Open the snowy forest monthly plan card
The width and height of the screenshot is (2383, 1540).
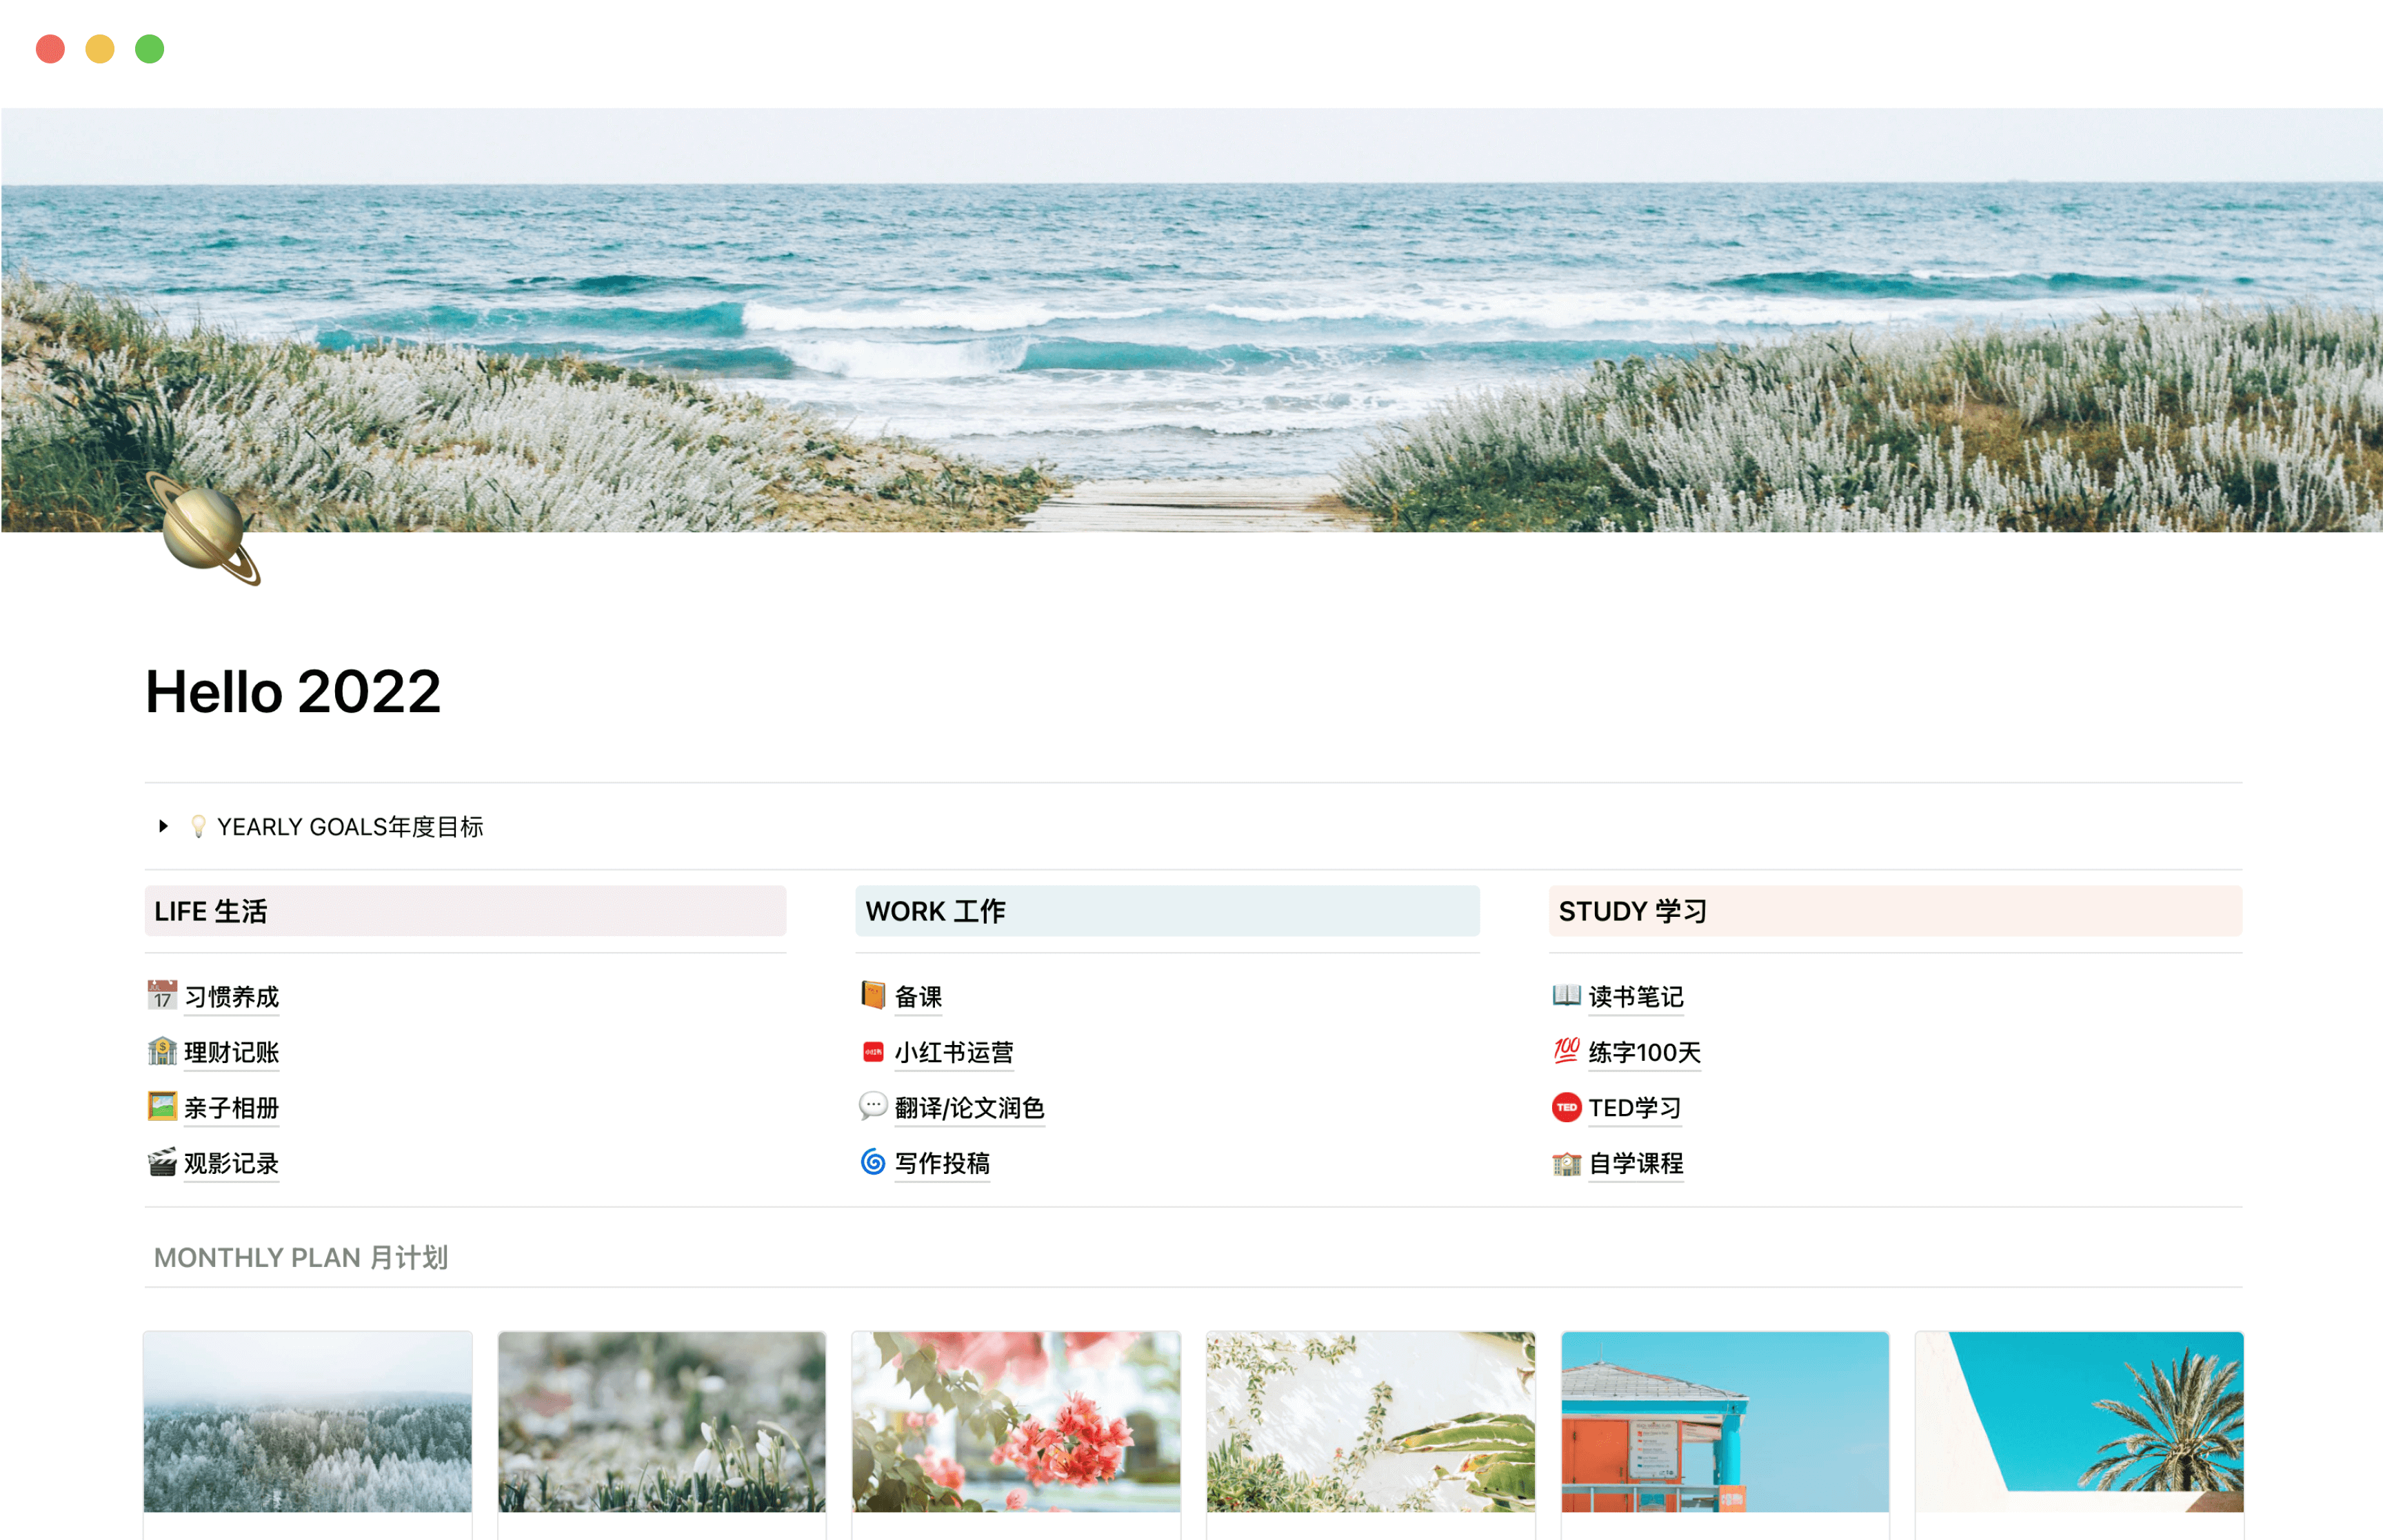pos(307,1421)
